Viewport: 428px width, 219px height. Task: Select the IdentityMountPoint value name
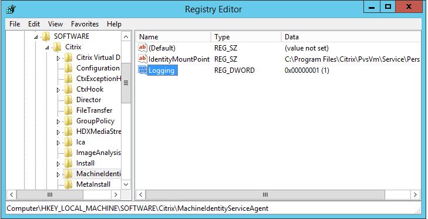coord(179,59)
